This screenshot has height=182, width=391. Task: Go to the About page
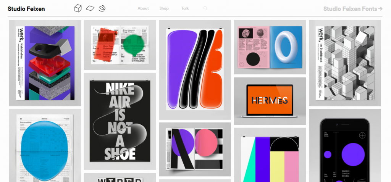point(143,8)
